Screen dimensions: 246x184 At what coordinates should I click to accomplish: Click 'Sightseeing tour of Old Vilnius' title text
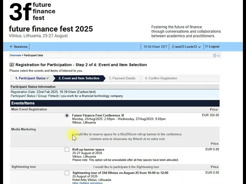coord(120,173)
